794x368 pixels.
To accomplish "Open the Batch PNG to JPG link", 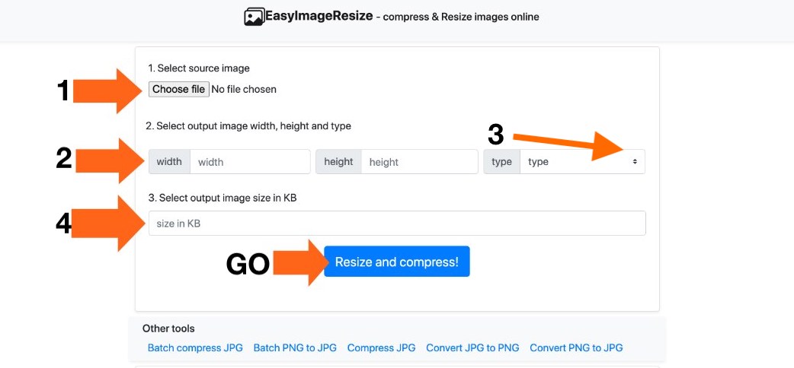I will (295, 347).
